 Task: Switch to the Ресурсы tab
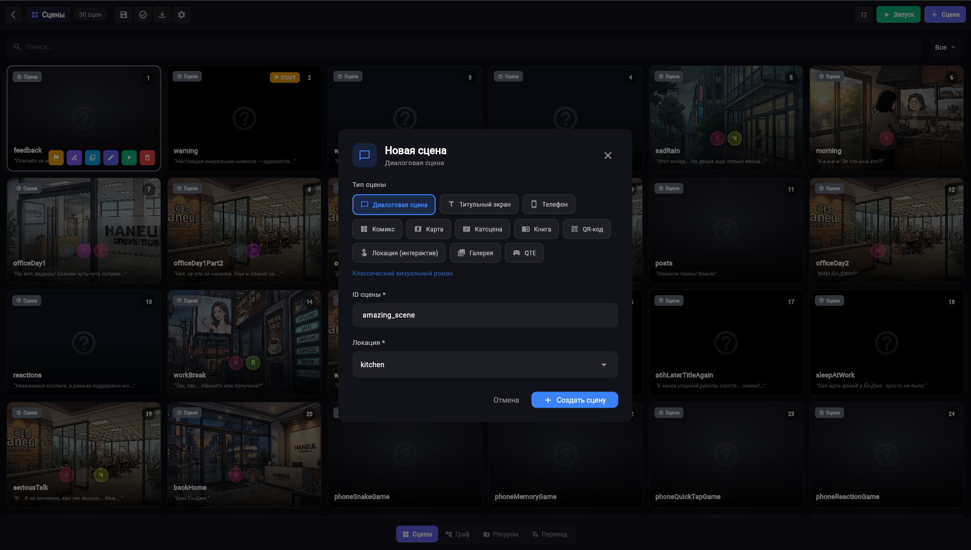pyautogui.click(x=500, y=534)
